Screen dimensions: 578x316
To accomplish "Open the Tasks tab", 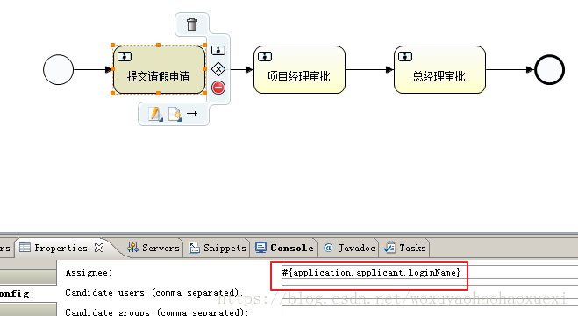I will (x=404, y=248).
